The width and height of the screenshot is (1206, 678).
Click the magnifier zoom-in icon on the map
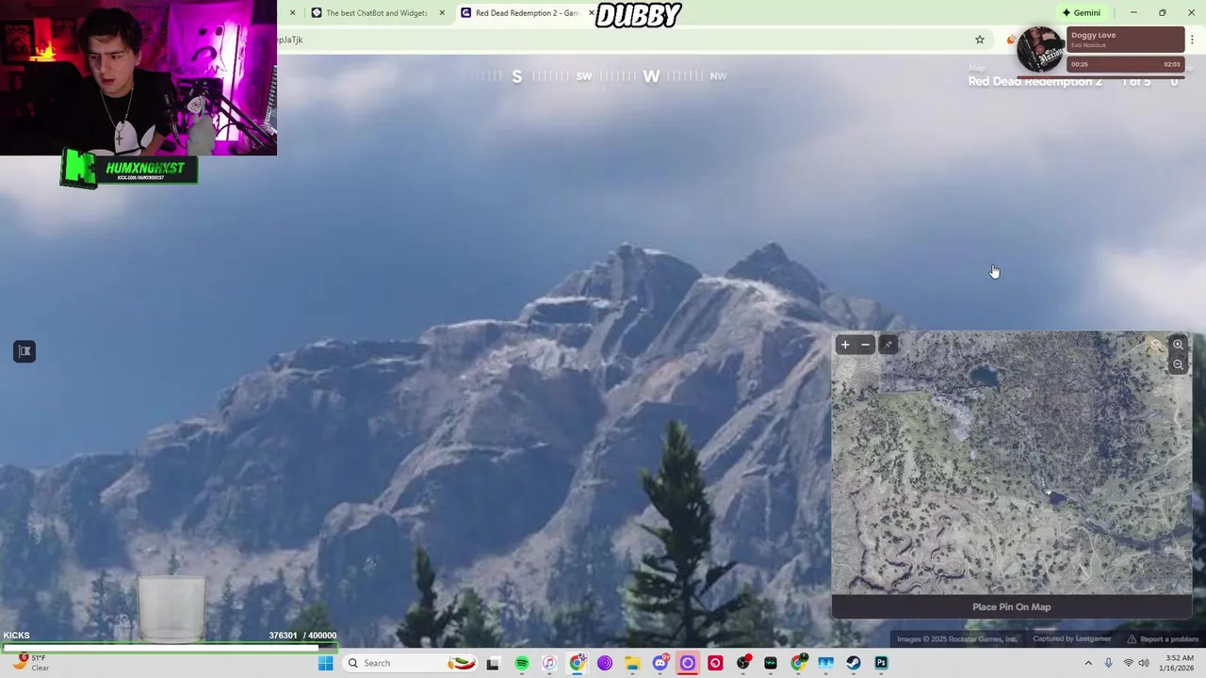click(1178, 345)
